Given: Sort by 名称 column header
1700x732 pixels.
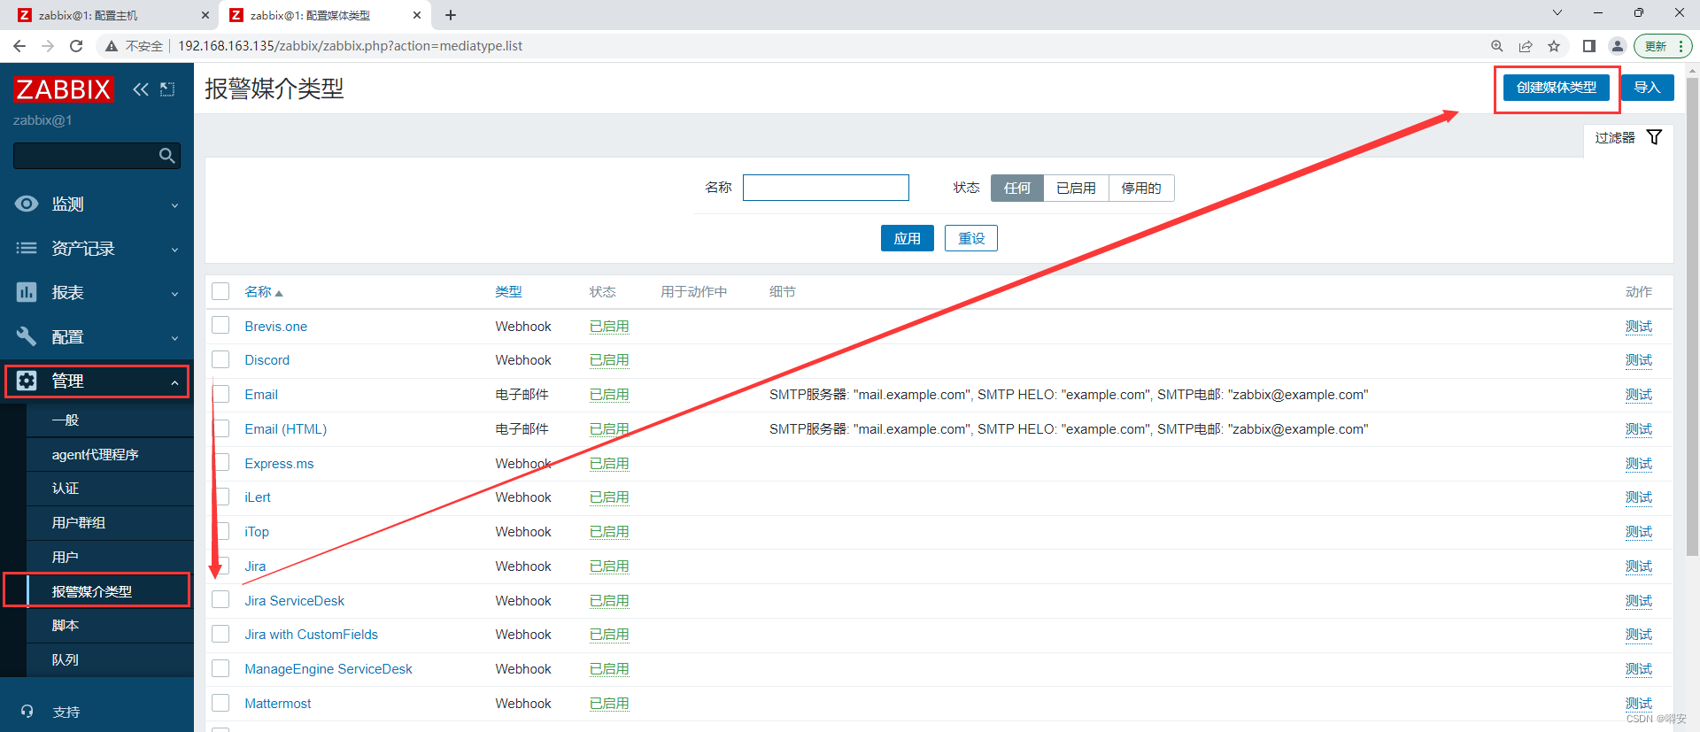Looking at the screenshot, I should [263, 291].
